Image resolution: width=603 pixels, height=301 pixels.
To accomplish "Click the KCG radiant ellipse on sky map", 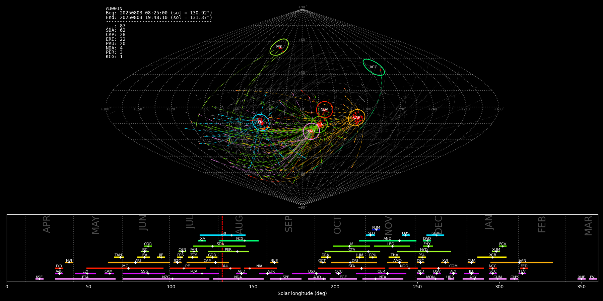I will click(x=374, y=67).
